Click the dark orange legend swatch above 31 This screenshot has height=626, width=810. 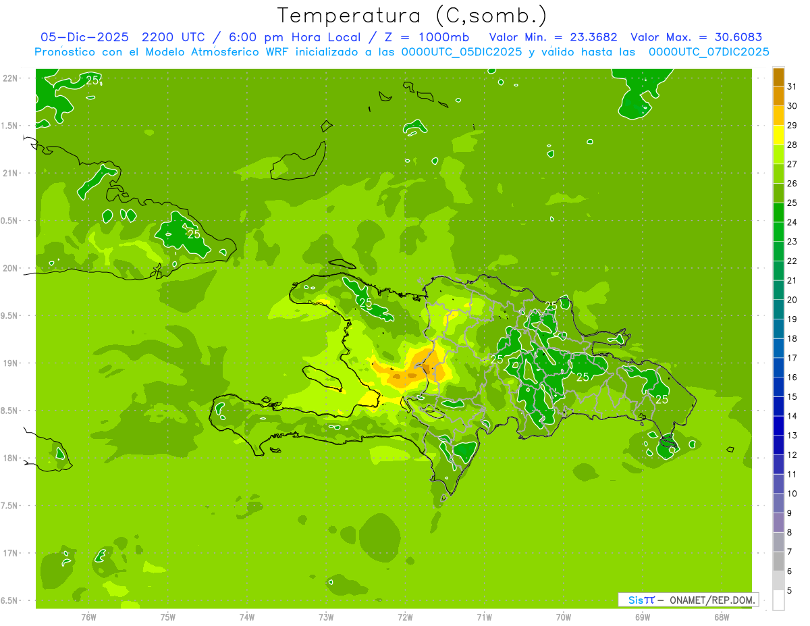click(778, 78)
